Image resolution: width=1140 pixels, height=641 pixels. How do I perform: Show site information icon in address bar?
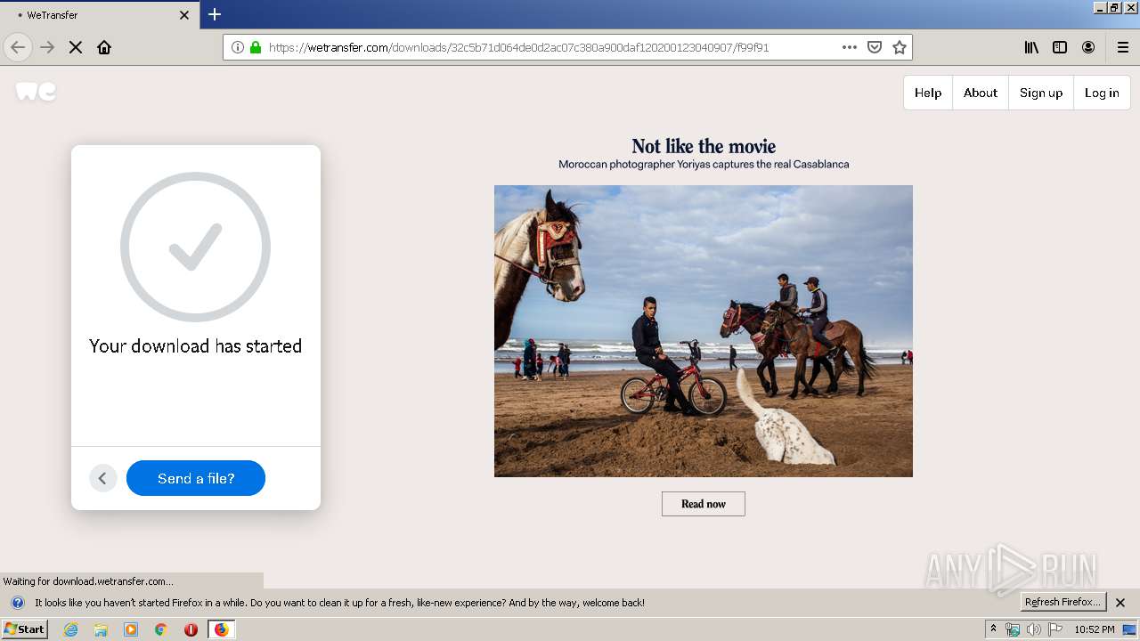coord(238,47)
